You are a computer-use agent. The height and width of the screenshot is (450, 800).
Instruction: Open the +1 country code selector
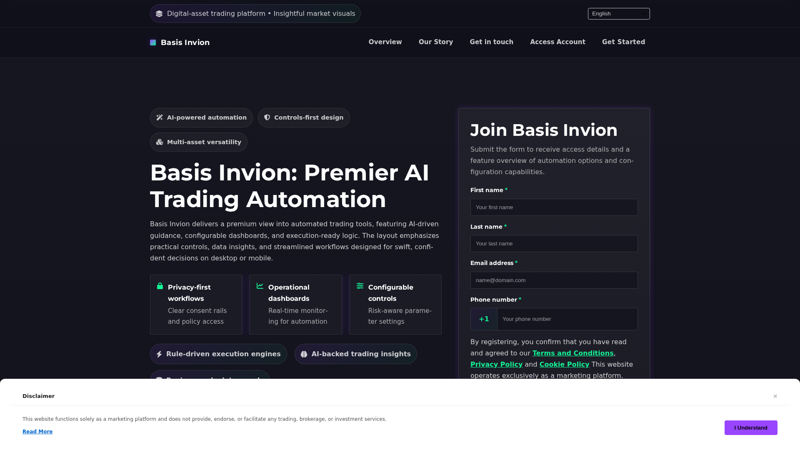484,319
